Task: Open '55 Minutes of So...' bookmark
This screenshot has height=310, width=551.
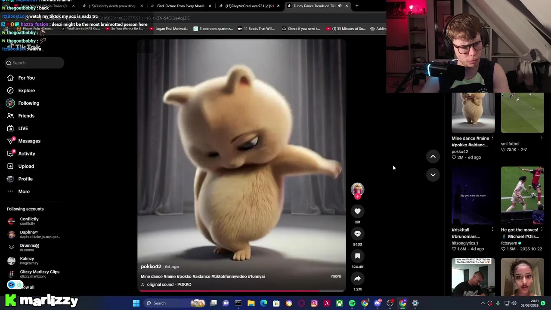Action: [346, 29]
